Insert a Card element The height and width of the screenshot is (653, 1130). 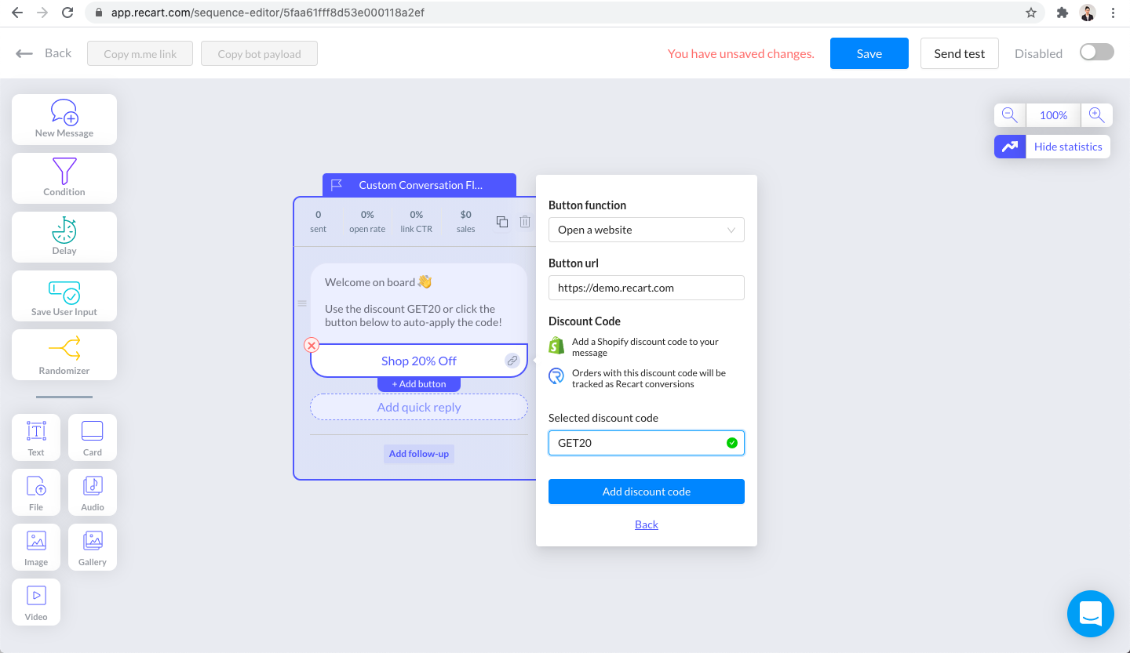93,437
